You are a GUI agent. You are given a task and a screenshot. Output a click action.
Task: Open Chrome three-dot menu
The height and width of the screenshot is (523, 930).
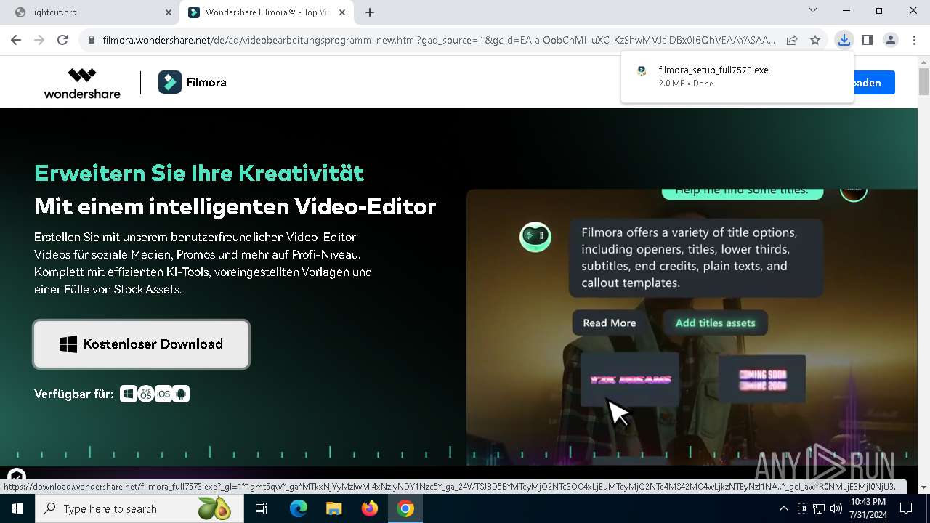pyautogui.click(x=913, y=40)
